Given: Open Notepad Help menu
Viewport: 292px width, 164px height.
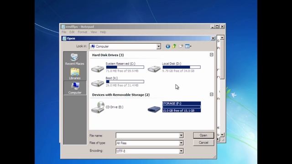Looking at the screenshot, I should click(x=103, y=32).
